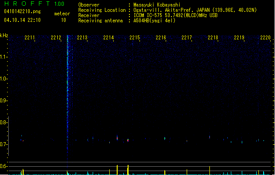Click the 2215 time marker
Screen dimensions: 275x175
(x=135, y=38)
